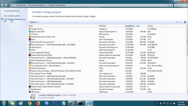188x106 pixels.
Task: Select the Adobe Flash Player 30 PPAPI icon
Action: pyautogui.click(x=30, y=55)
